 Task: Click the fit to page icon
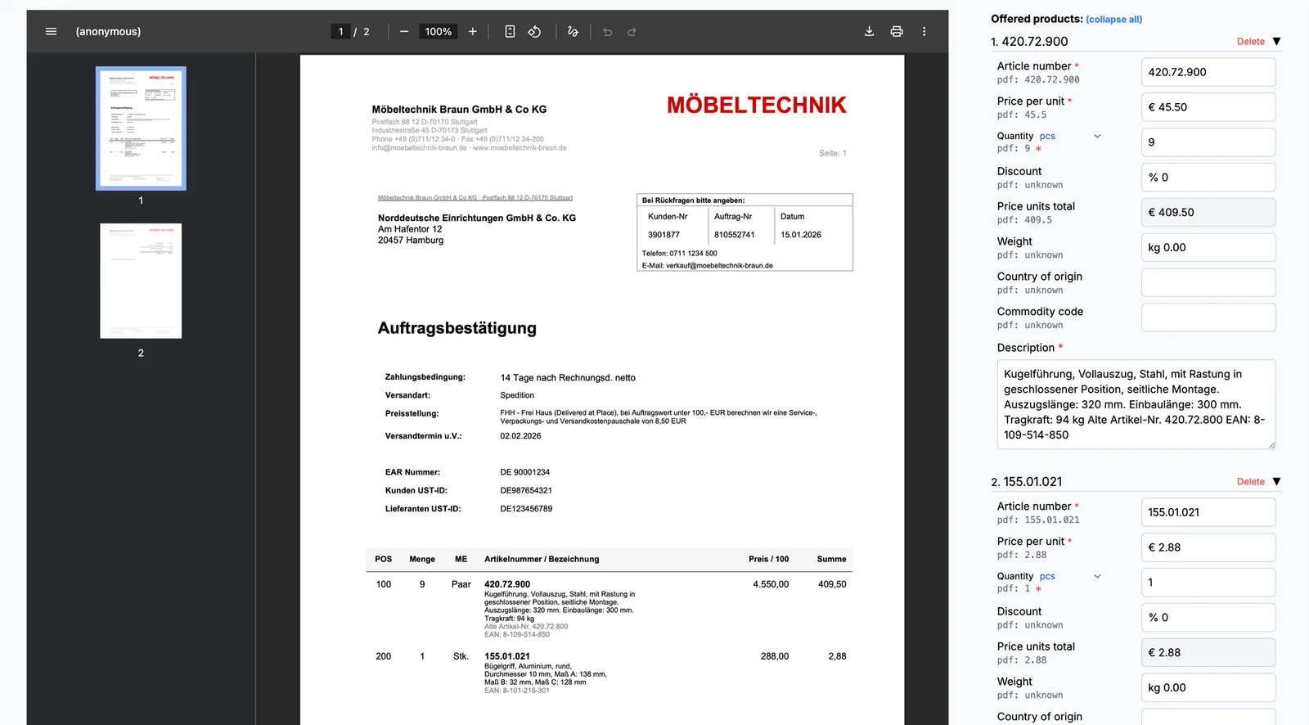(x=510, y=32)
